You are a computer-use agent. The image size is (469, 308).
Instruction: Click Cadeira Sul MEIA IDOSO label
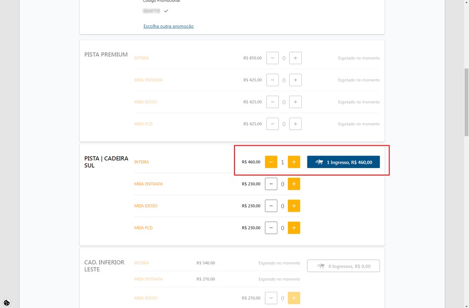click(x=146, y=206)
